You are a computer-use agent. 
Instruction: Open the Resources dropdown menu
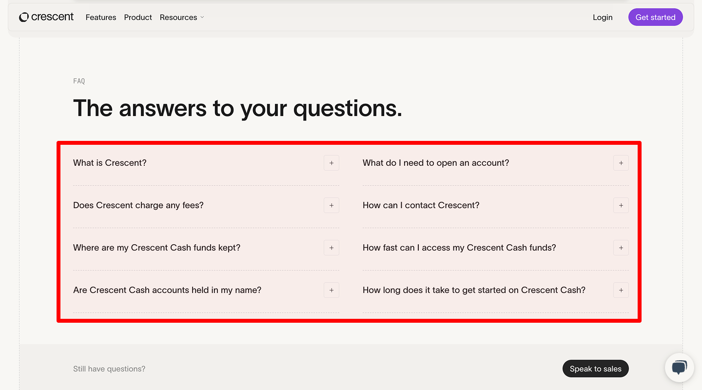[178, 17]
